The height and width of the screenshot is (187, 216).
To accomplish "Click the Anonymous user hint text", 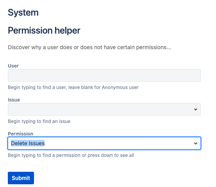I will [x=73, y=87].
